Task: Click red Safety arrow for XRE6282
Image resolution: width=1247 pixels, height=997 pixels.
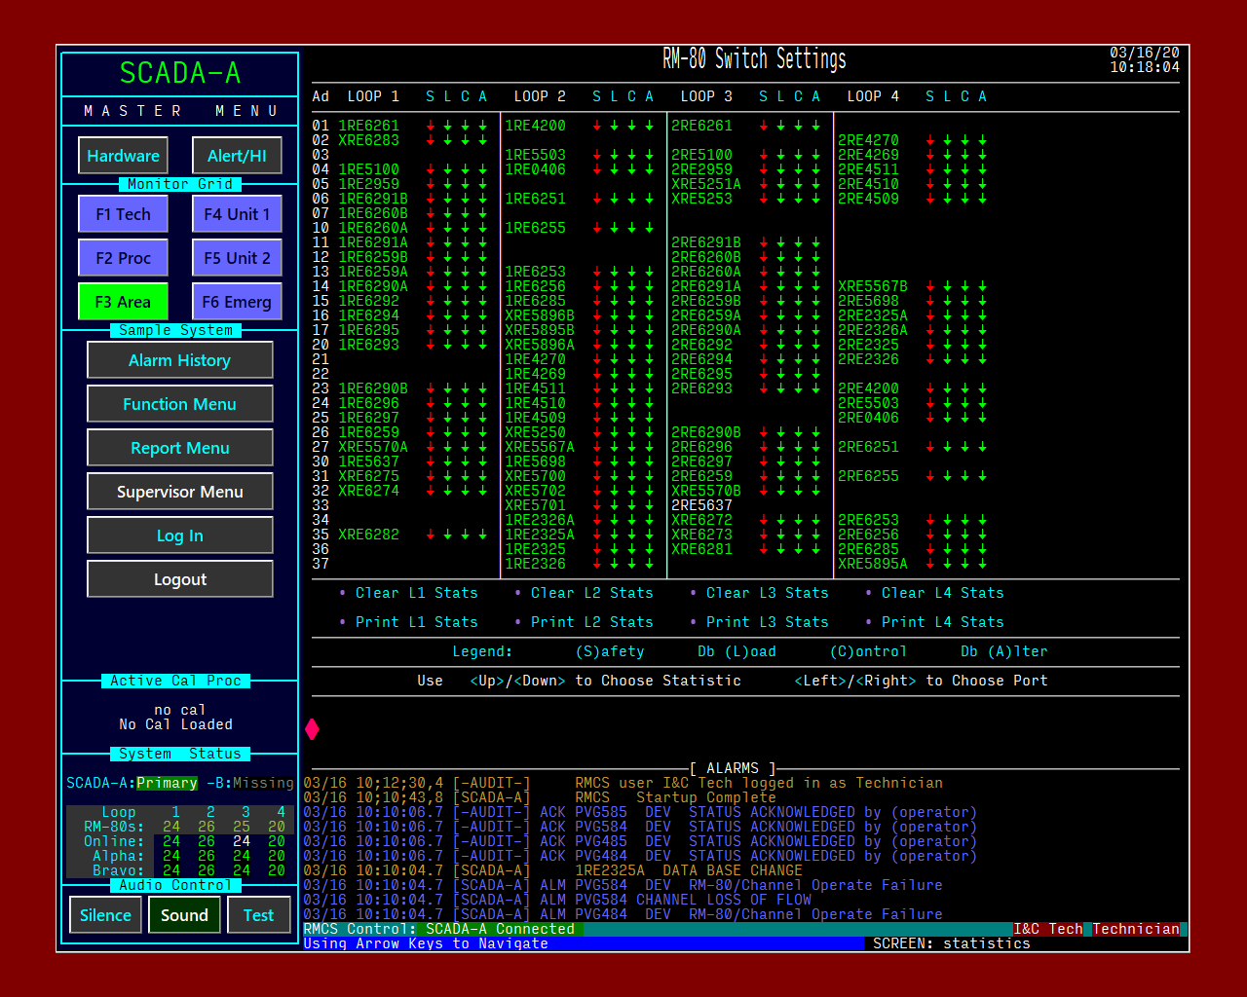Action: 431,535
